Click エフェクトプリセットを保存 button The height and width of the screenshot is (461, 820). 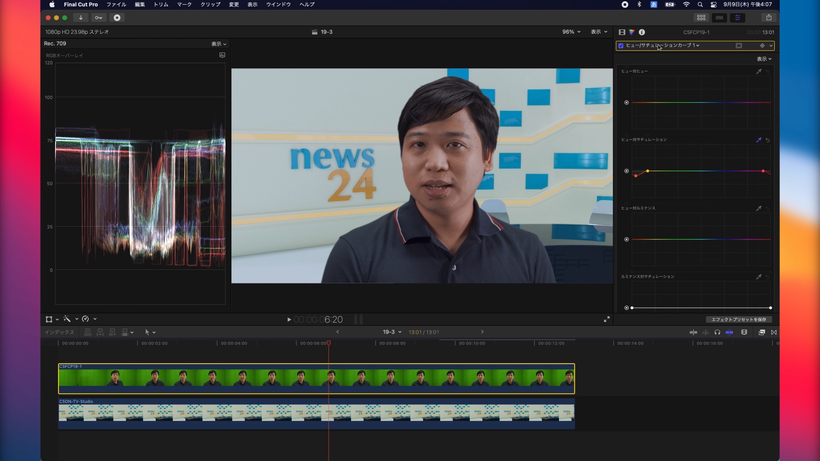[x=738, y=319]
